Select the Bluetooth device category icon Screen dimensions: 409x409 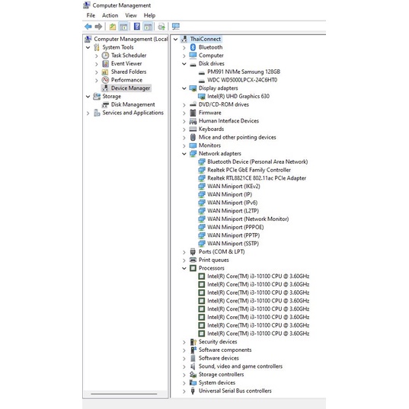click(x=193, y=47)
